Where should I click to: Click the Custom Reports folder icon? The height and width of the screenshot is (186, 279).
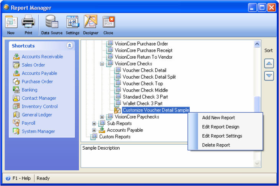[94, 137]
